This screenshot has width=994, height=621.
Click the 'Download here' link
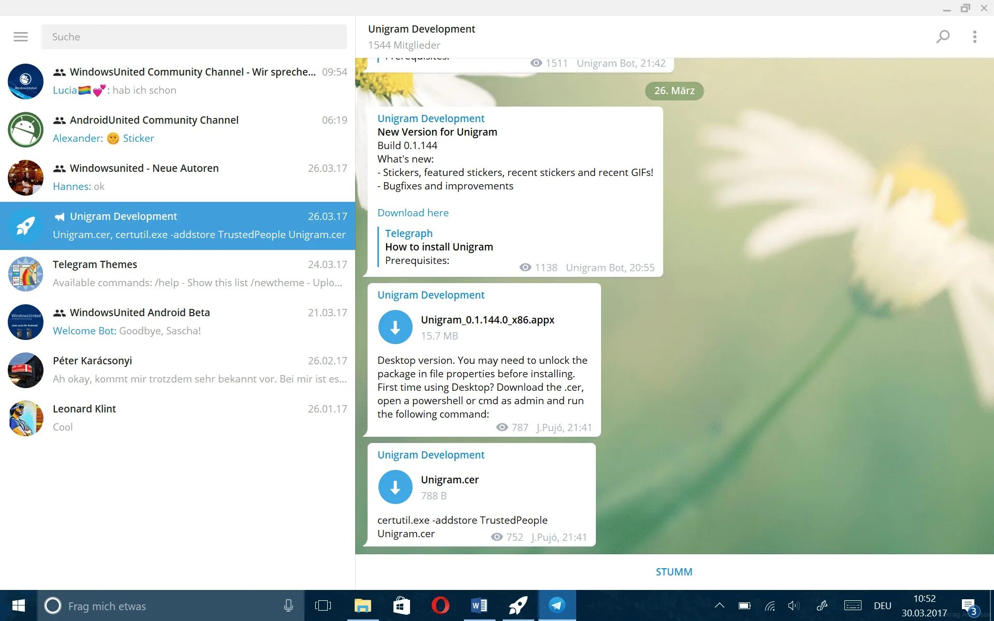[412, 212]
